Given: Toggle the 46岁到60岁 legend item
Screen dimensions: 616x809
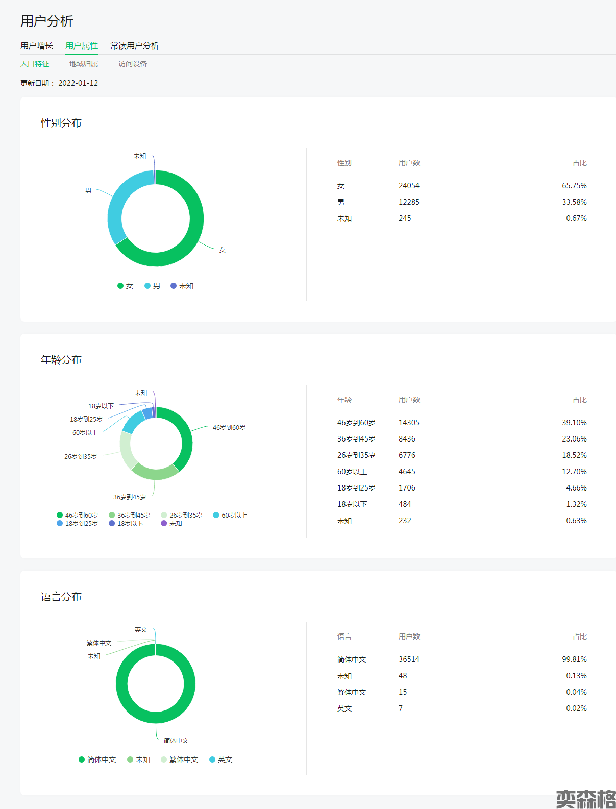Looking at the screenshot, I should tap(78, 516).
